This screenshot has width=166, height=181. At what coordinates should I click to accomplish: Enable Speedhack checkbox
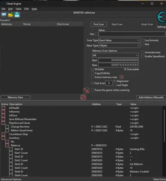[x=143, y=56]
